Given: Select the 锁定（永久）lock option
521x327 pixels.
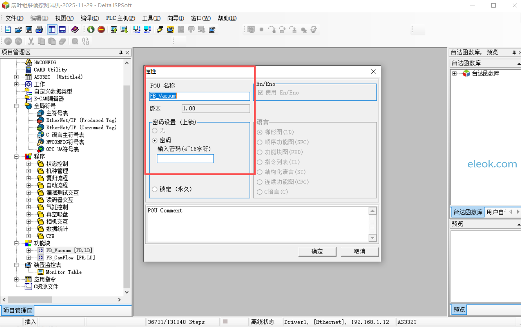Looking at the screenshot, I should pyautogui.click(x=155, y=189).
